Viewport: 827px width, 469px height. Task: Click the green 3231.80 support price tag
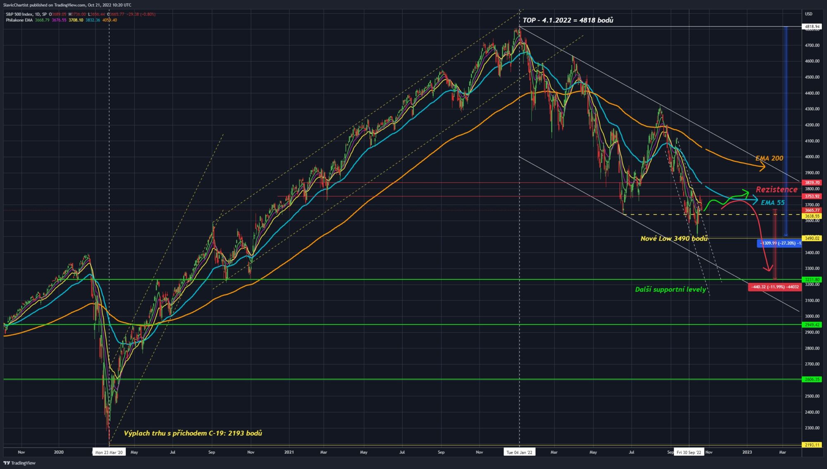point(812,279)
